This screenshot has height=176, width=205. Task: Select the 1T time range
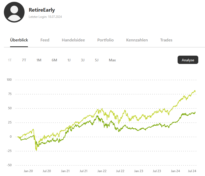[x=10, y=60]
